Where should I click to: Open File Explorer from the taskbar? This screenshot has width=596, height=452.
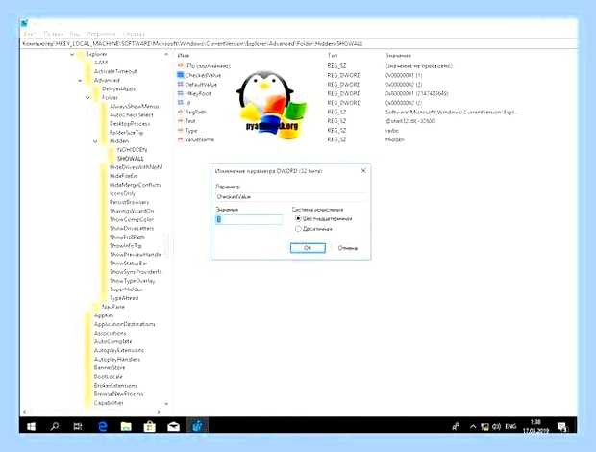click(126, 427)
